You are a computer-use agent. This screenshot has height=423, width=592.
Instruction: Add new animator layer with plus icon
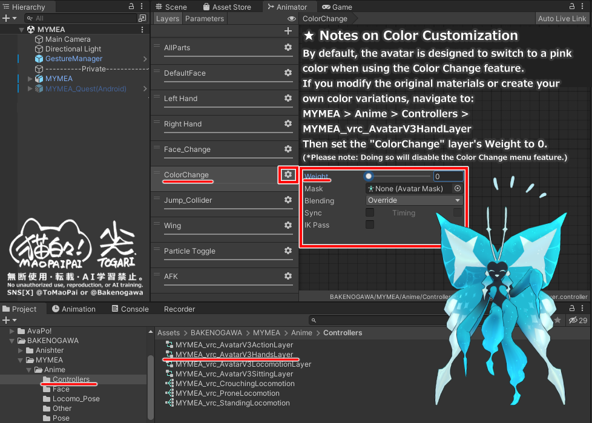288,31
